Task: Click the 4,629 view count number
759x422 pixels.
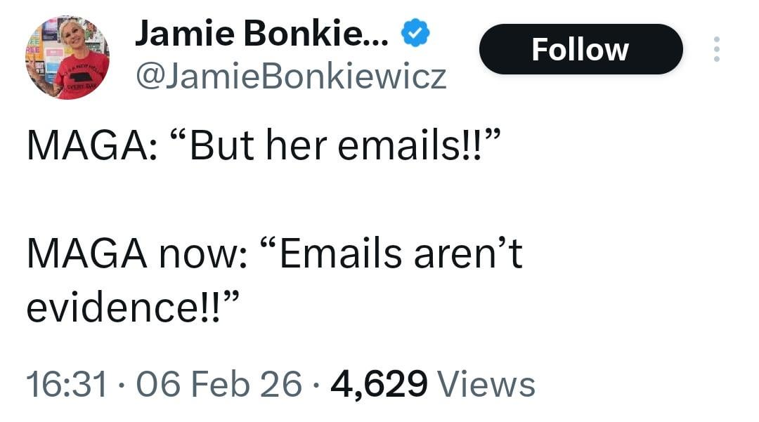Action: (x=378, y=384)
